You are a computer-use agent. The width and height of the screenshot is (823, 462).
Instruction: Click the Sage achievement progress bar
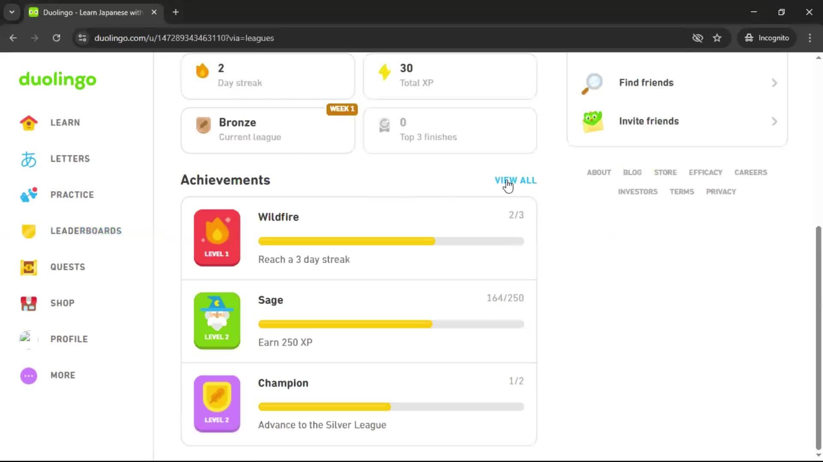(390, 324)
